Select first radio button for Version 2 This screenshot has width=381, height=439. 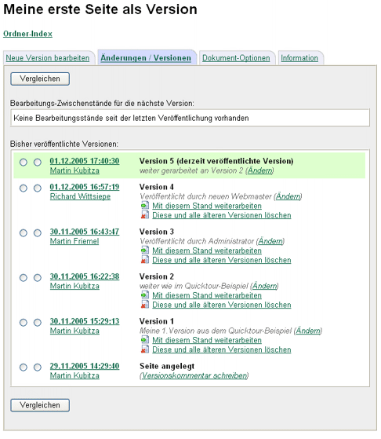point(24,278)
